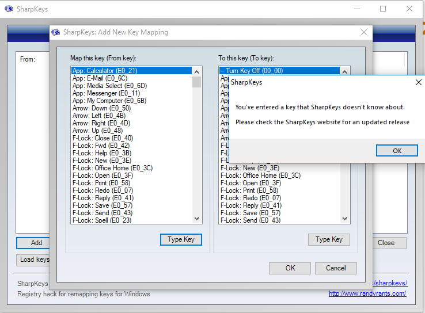This screenshot has height=313, width=425.
Task: Select F-Lock: Redo (E0_07) in To list
Action: point(279,198)
